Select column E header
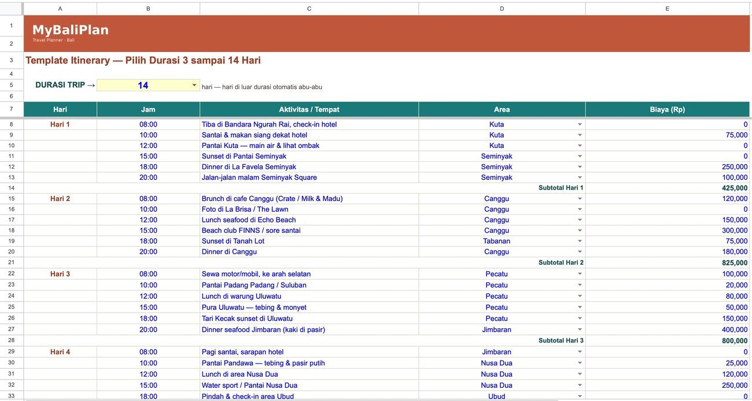This screenshot has width=752, height=401. [668, 9]
